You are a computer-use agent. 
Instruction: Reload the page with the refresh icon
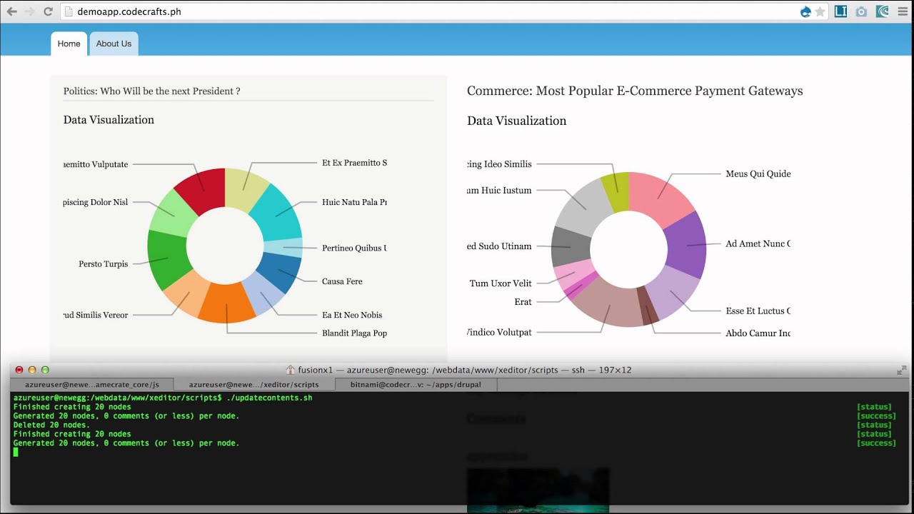48,11
